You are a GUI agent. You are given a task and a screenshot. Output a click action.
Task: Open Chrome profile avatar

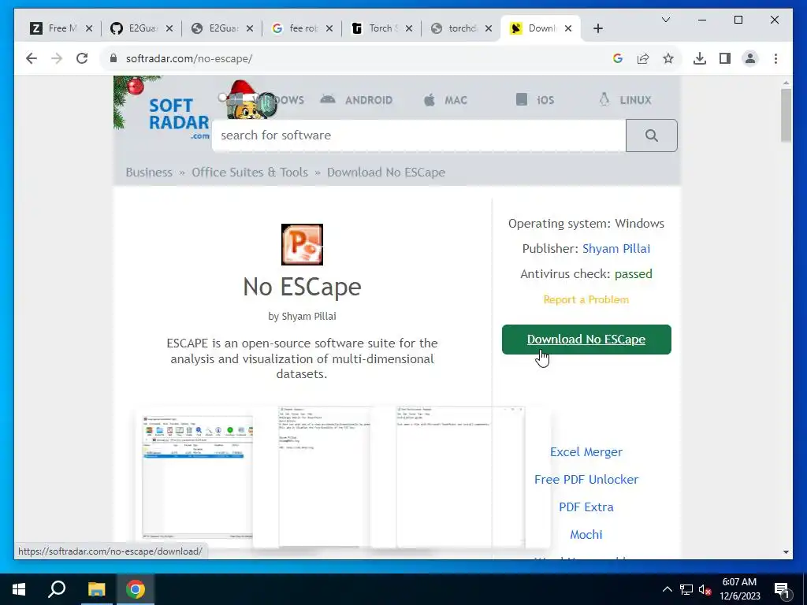pyautogui.click(x=750, y=58)
